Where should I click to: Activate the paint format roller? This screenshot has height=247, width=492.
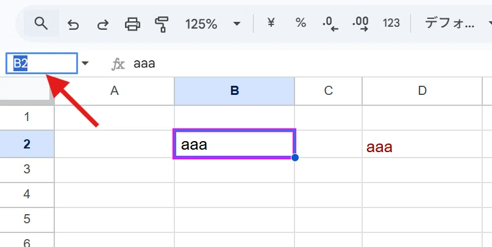point(162,24)
